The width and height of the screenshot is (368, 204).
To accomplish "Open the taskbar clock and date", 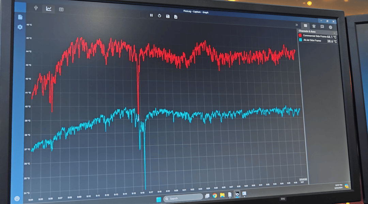I will click(x=338, y=186).
